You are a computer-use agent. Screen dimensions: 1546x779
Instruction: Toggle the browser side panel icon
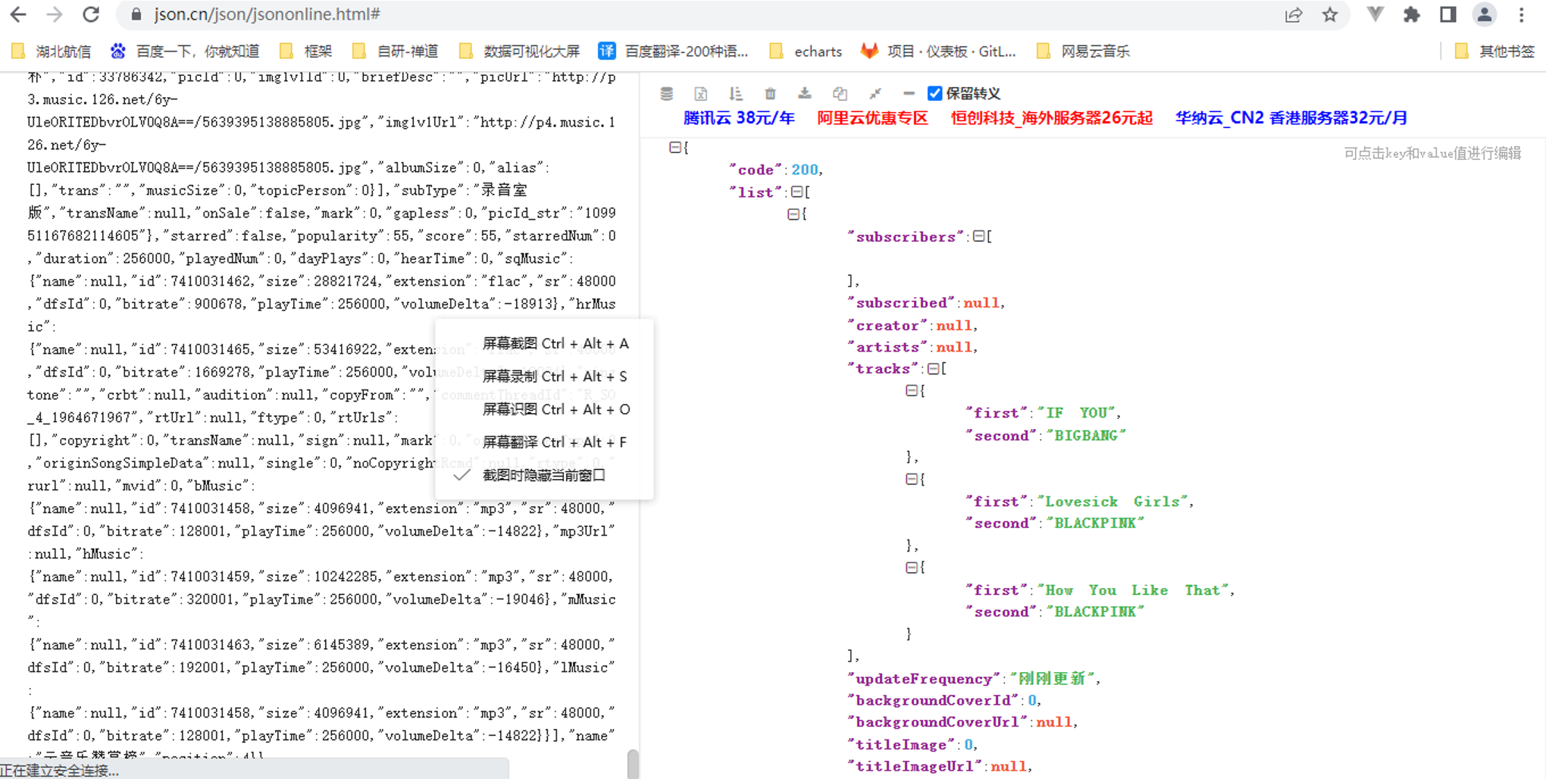click(x=1448, y=14)
